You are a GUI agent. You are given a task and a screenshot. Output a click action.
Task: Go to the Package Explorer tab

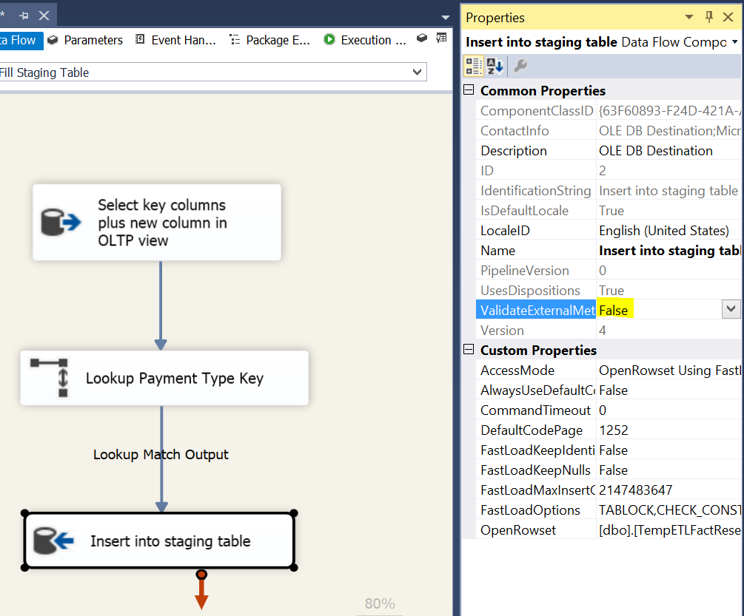click(x=269, y=40)
